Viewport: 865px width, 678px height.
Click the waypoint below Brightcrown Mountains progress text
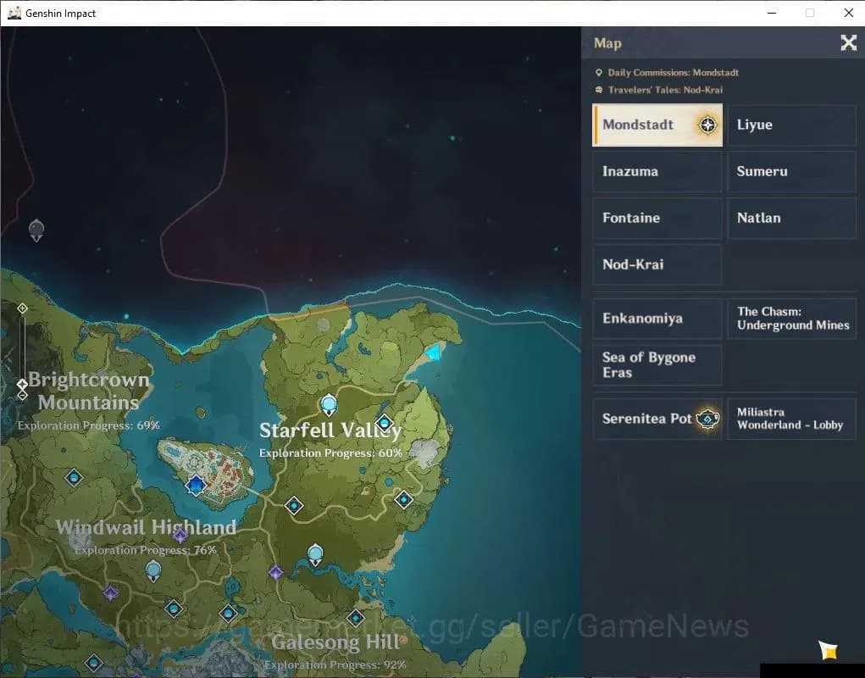pos(74,477)
